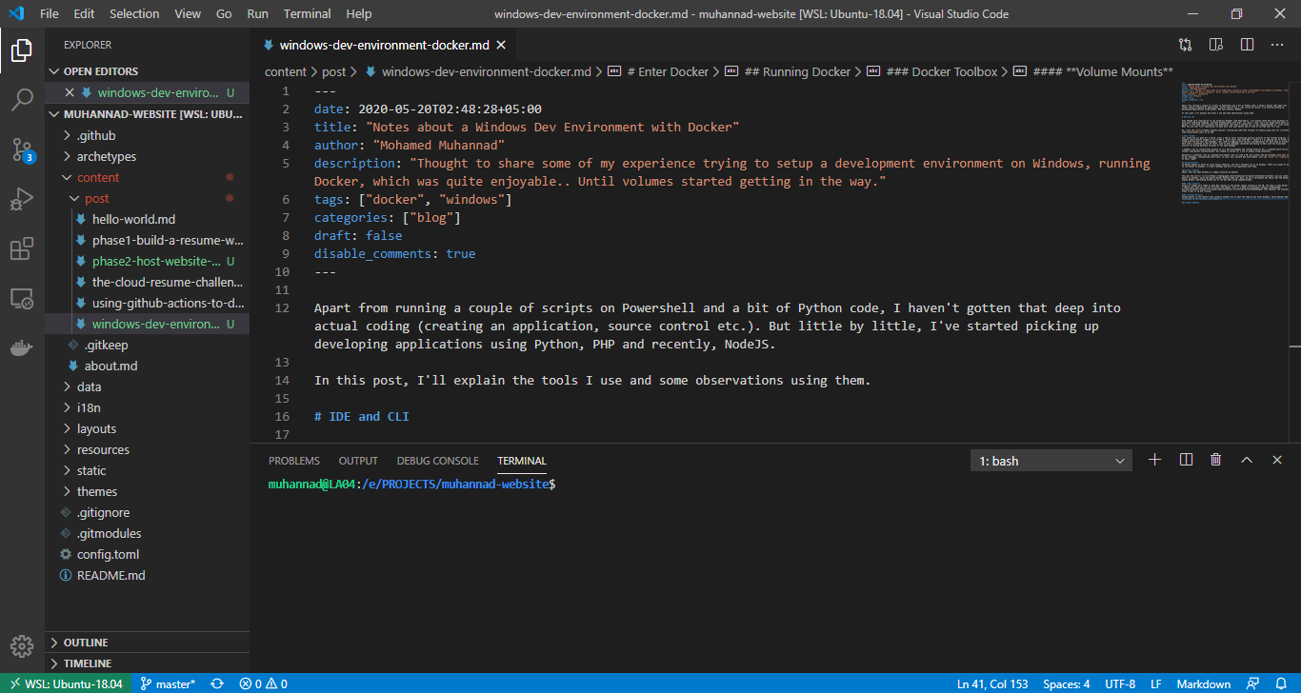Open the terminal selector showing 1: bash
1301x693 pixels.
pyautogui.click(x=1051, y=460)
